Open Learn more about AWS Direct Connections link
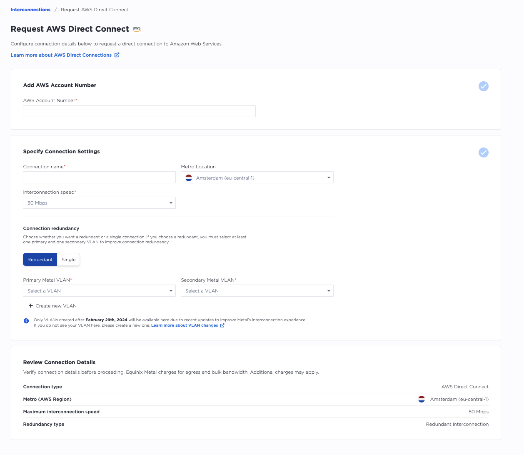Screen dimensions: 524x455 [x=61, y=55]
